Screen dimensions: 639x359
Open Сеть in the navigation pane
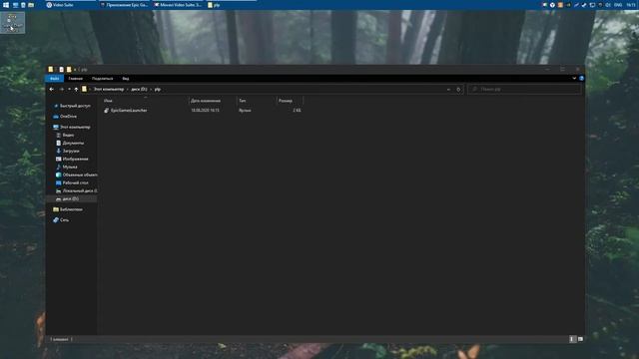click(64, 219)
